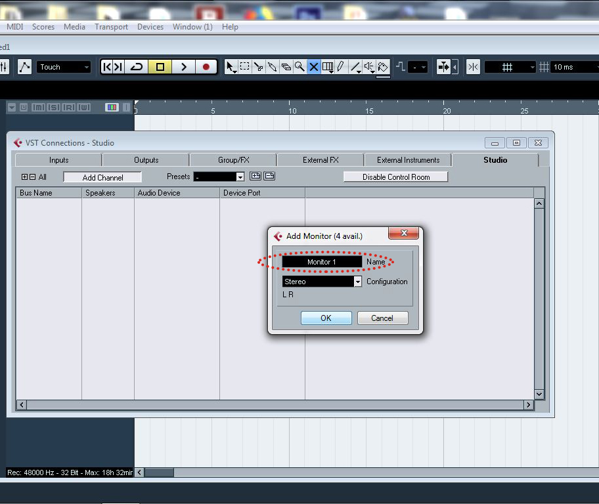Open the Touch automation mode dropdown
The height and width of the screenshot is (504, 599).
[64, 67]
